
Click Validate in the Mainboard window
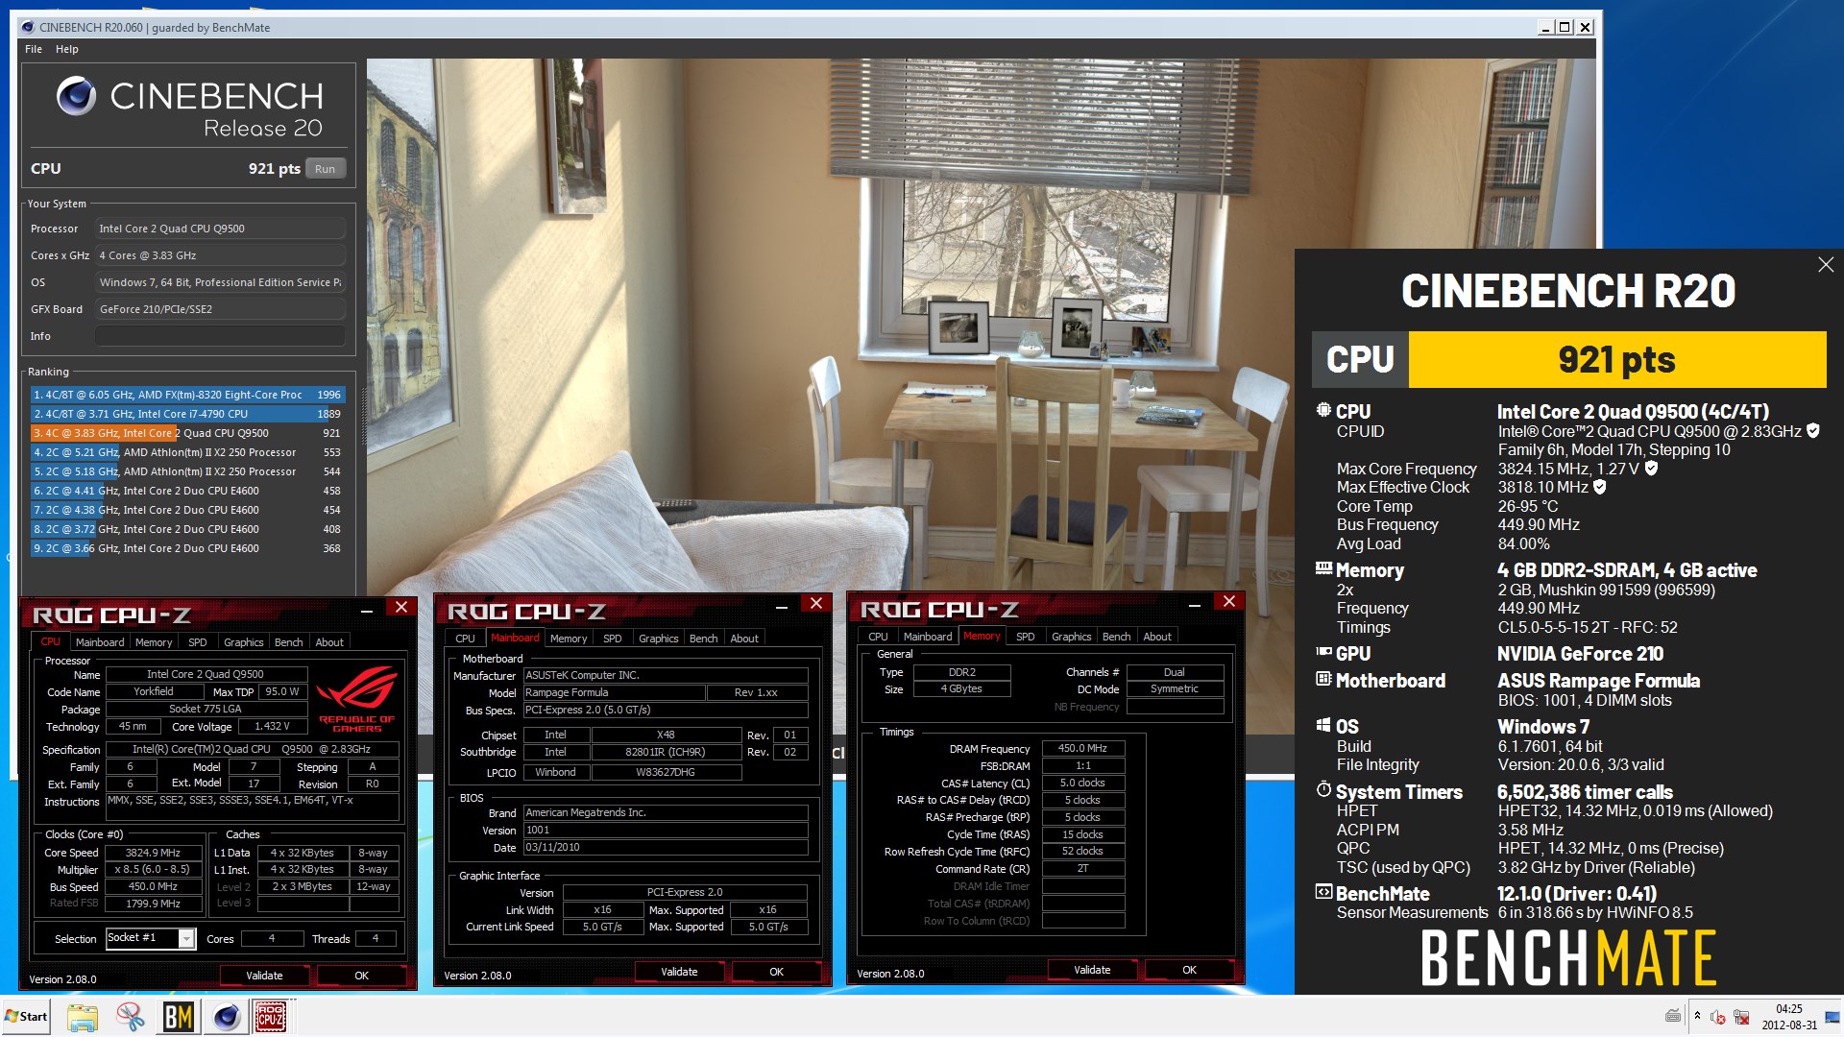tap(679, 972)
